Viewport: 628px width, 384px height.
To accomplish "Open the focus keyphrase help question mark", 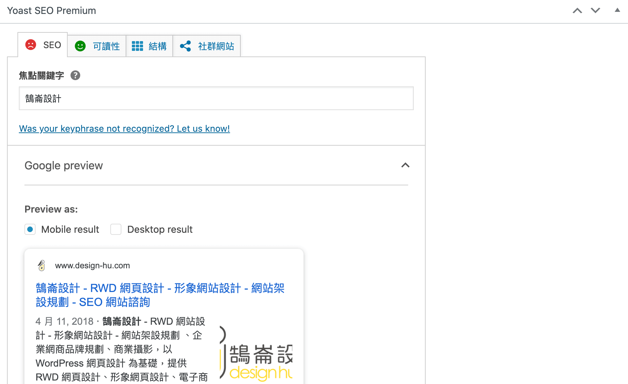I will (x=75, y=75).
